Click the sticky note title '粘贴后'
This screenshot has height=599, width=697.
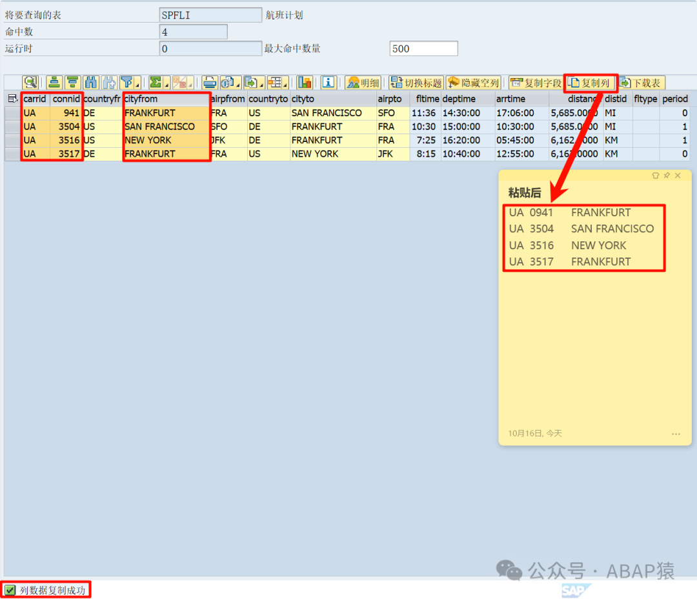(x=525, y=192)
